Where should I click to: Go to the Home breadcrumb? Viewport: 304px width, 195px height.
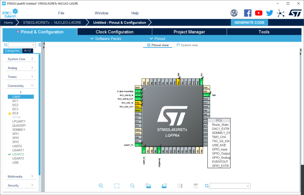[8, 22]
